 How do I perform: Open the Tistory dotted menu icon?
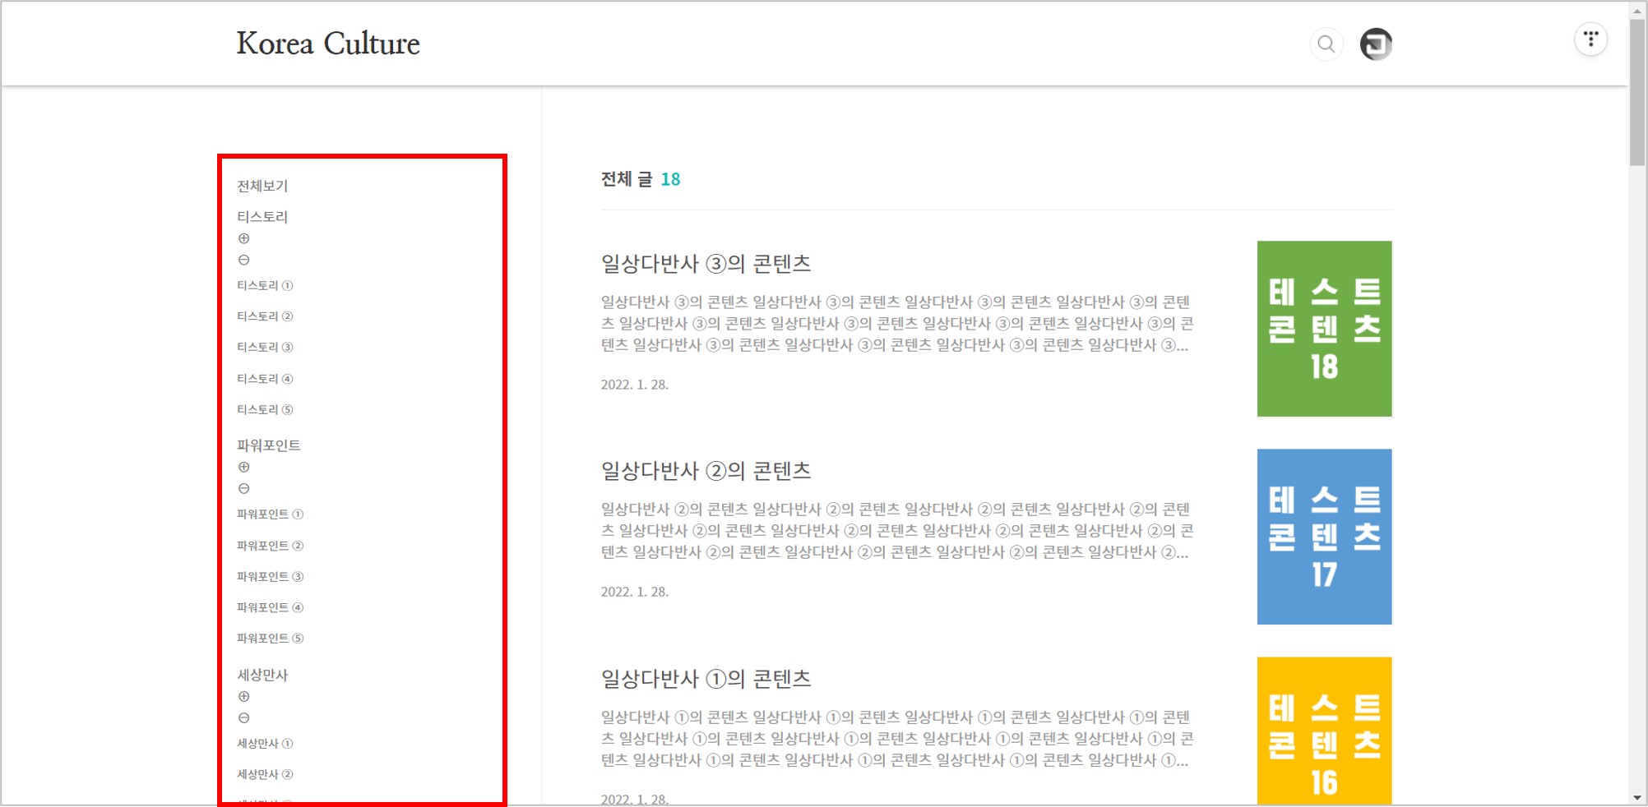coord(1590,39)
